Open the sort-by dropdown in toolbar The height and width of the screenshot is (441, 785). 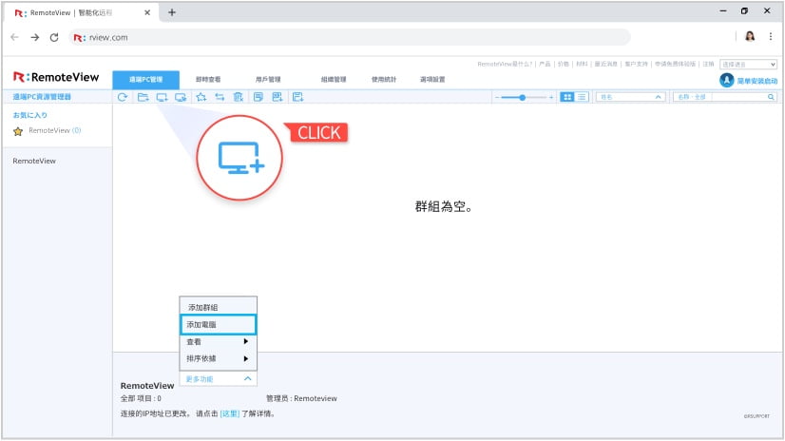coord(630,97)
